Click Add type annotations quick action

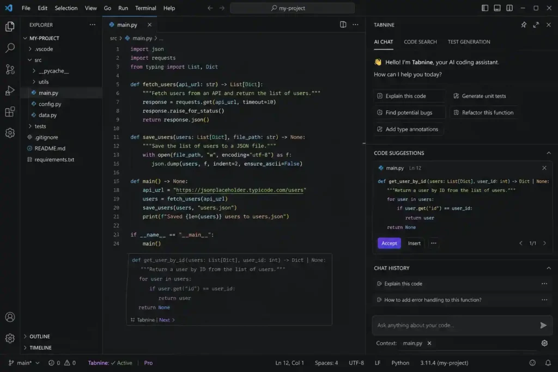(408, 130)
